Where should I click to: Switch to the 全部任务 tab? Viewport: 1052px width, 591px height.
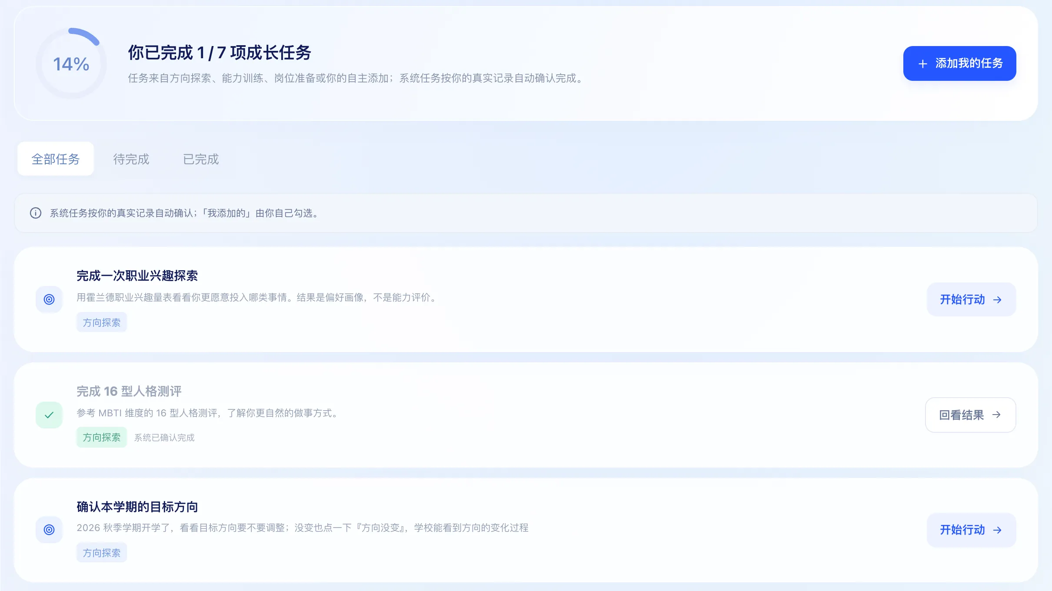coord(56,159)
